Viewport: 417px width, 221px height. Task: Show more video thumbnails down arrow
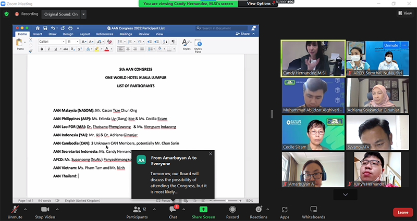point(345,194)
